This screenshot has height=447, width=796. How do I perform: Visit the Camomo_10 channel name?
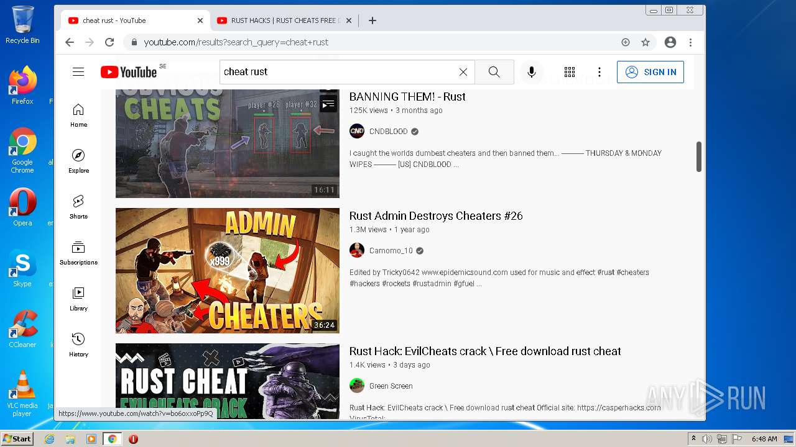pos(391,251)
